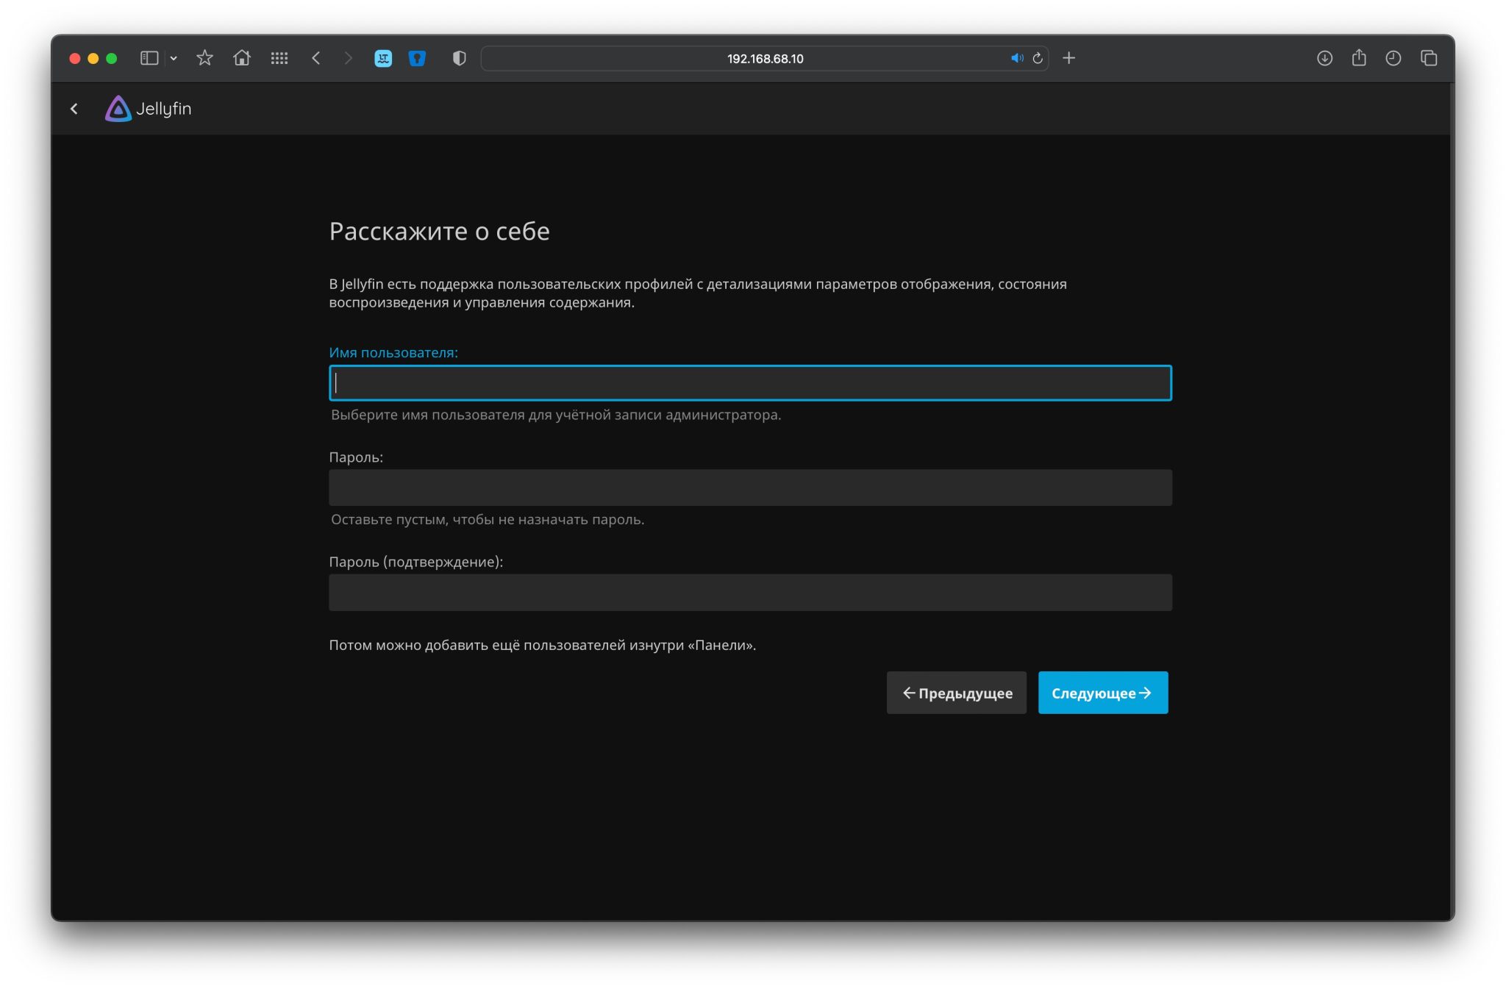Minimize Safari with yellow button
Viewport: 1506px width, 989px height.
[x=93, y=58]
